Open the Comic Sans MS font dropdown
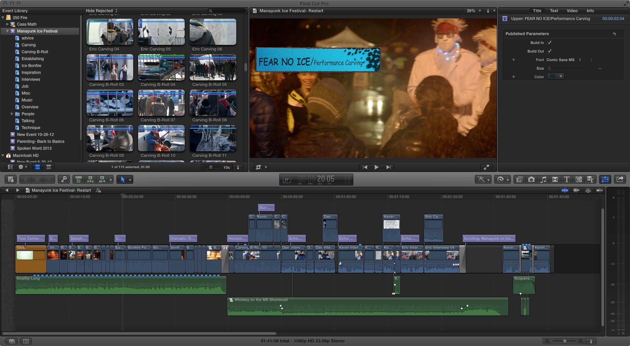Image resolution: width=630 pixels, height=346 pixels. tap(564, 60)
